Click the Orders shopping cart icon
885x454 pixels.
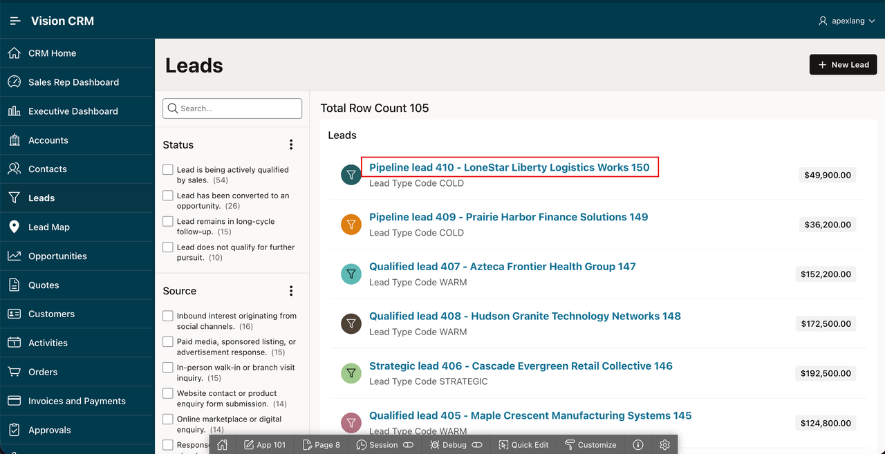pyautogui.click(x=14, y=372)
